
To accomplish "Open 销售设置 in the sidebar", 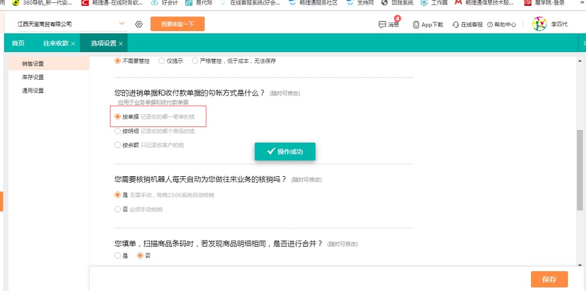I will coord(49,63).
